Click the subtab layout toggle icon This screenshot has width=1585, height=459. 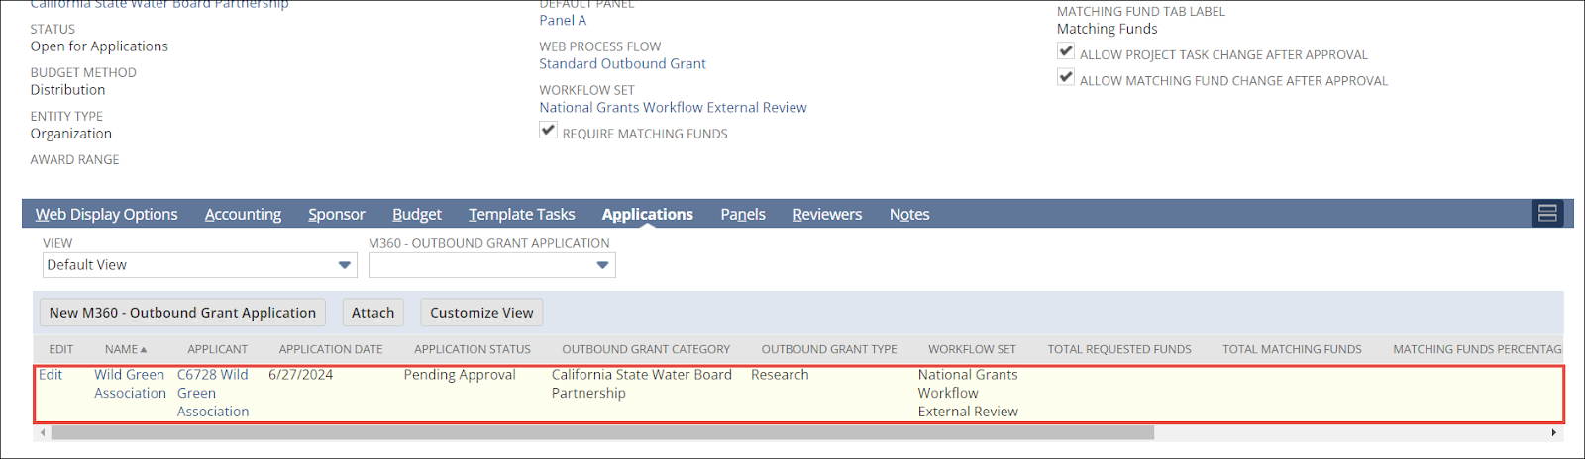coord(1547,213)
